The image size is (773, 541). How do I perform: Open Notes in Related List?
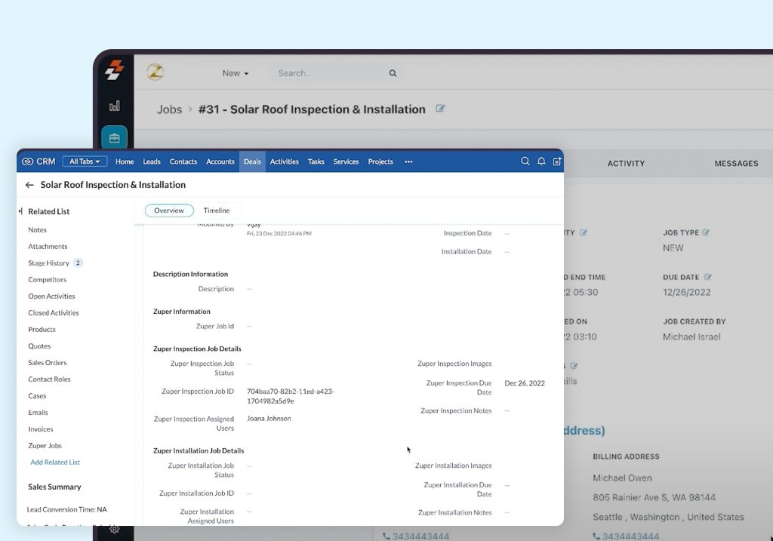point(38,229)
